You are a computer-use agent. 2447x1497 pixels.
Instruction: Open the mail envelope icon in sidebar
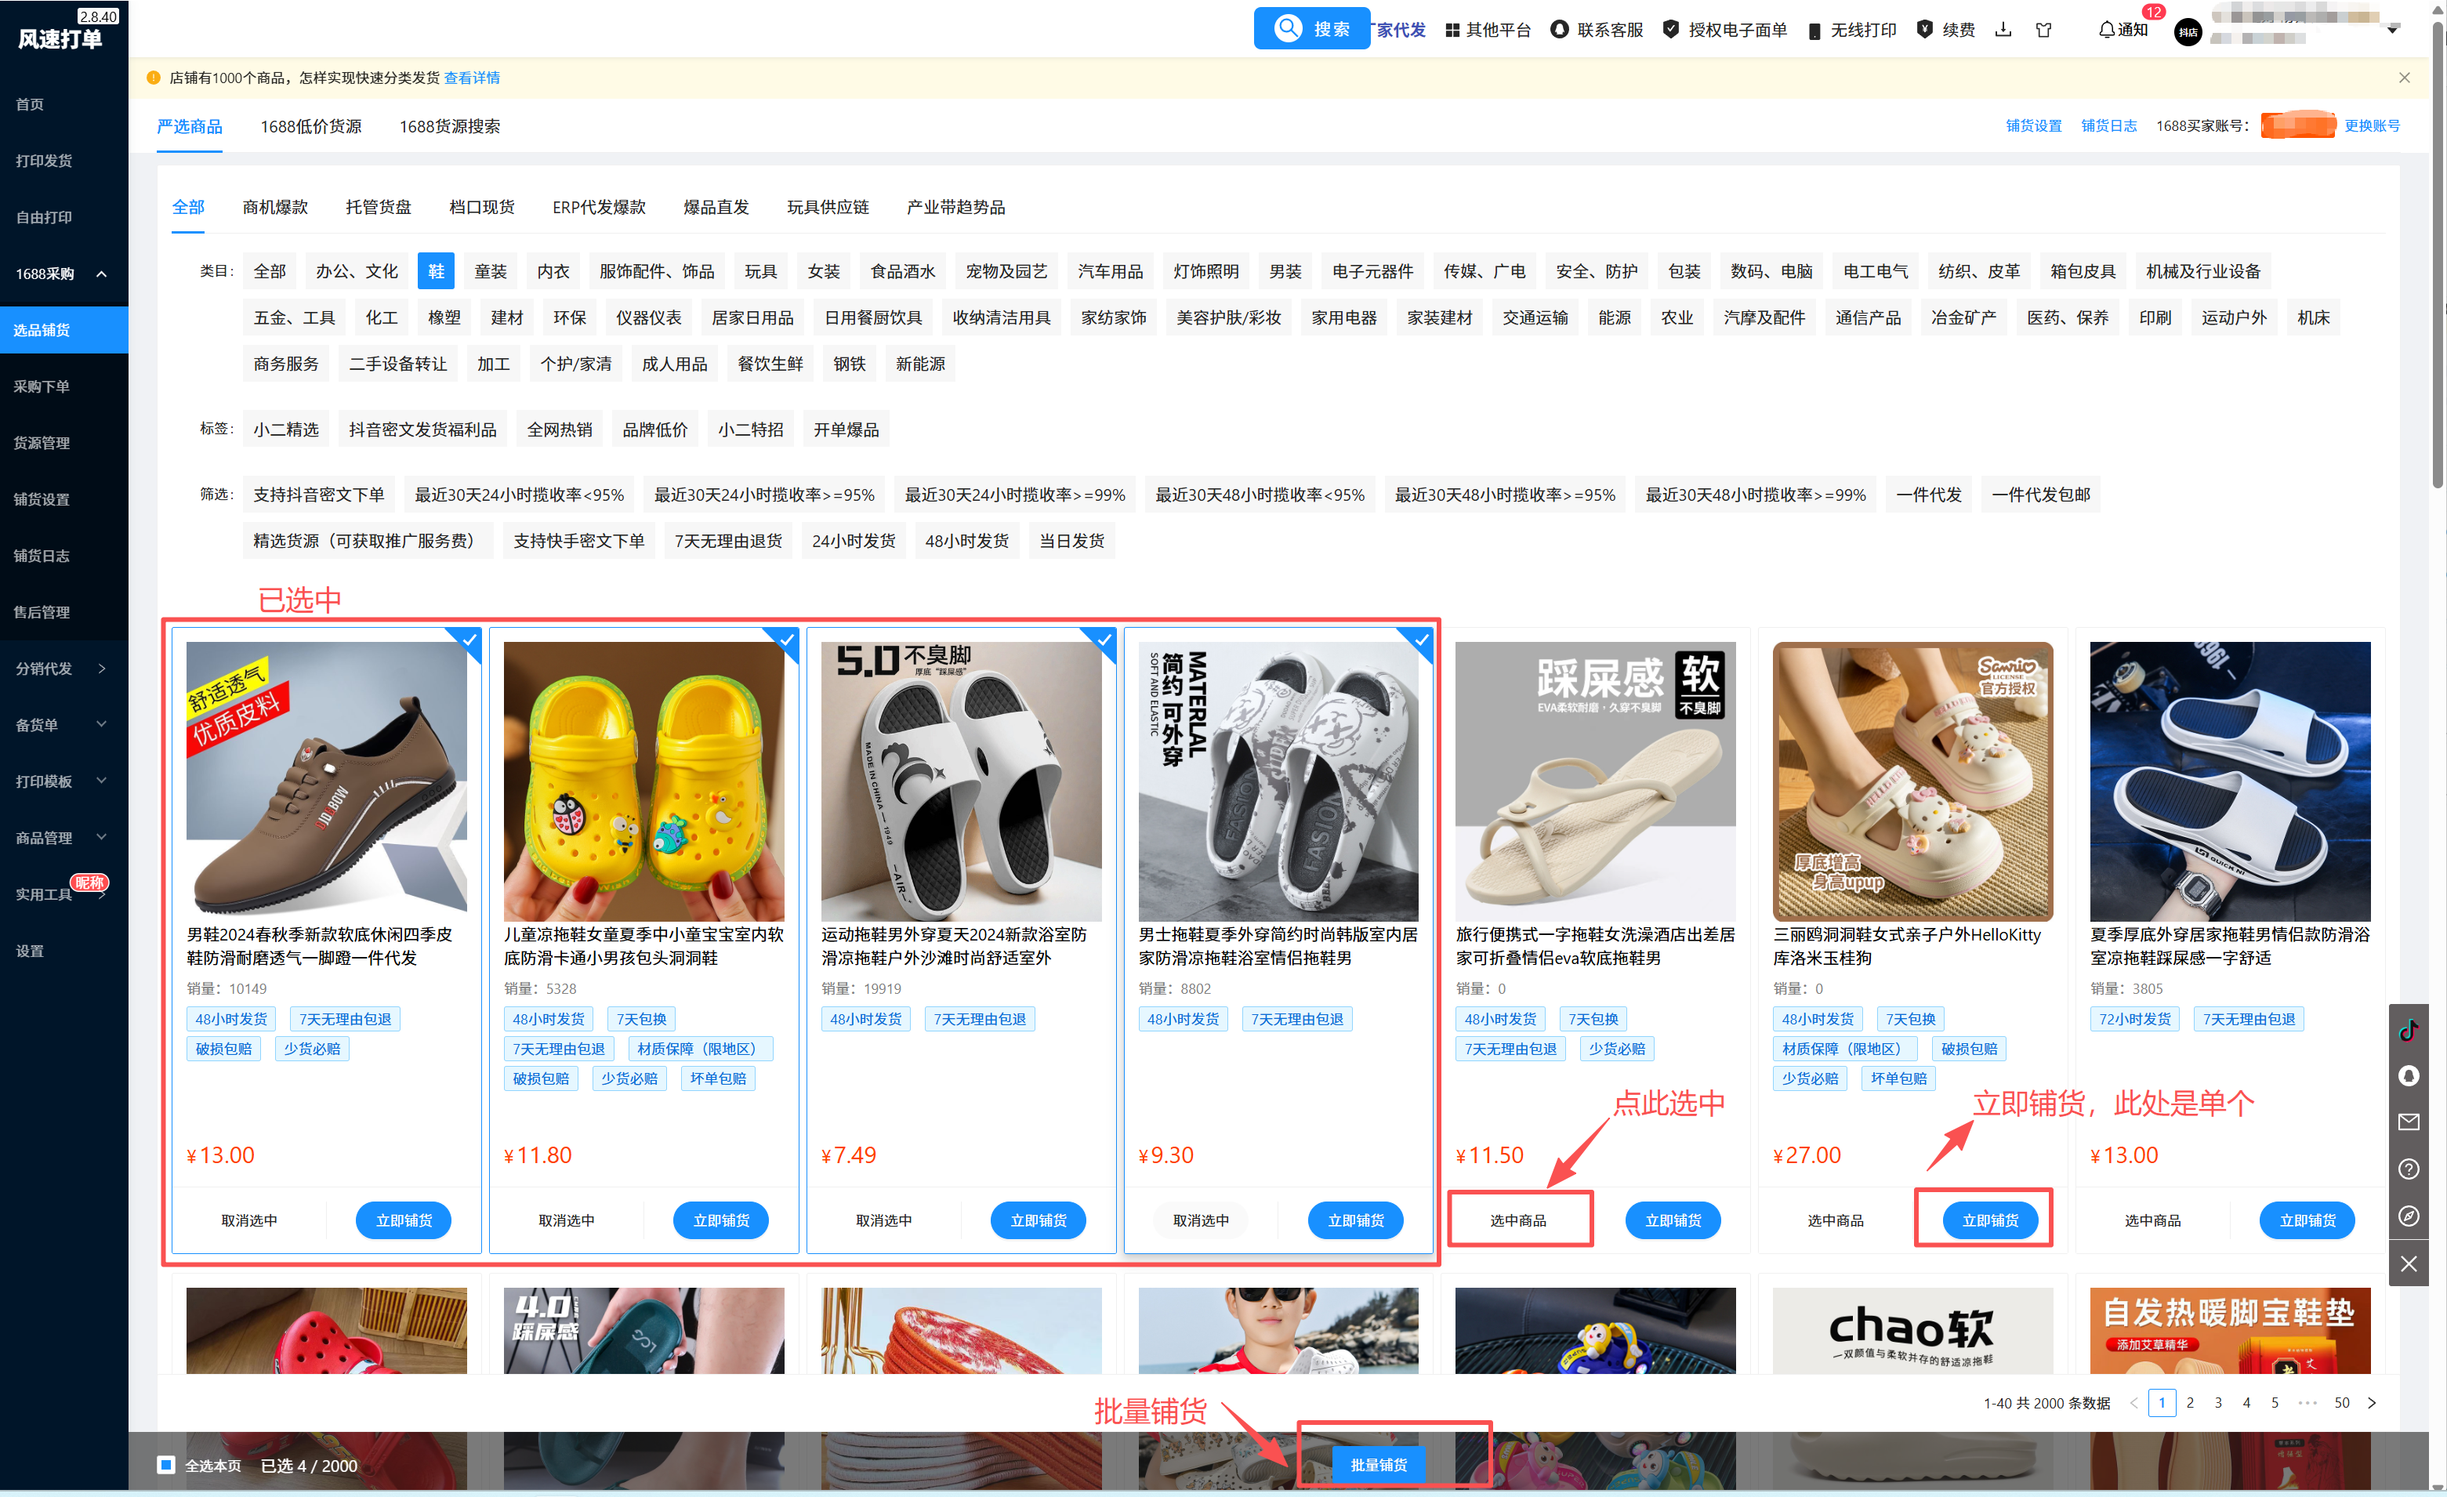pyautogui.click(x=2409, y=1122)
